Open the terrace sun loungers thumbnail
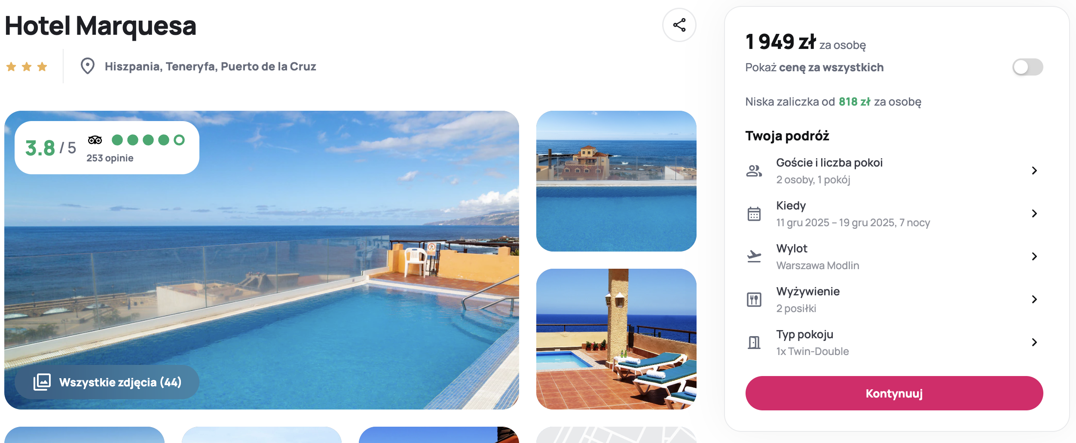The width and height of the screenshot is (1076, 443). point(616,339)
